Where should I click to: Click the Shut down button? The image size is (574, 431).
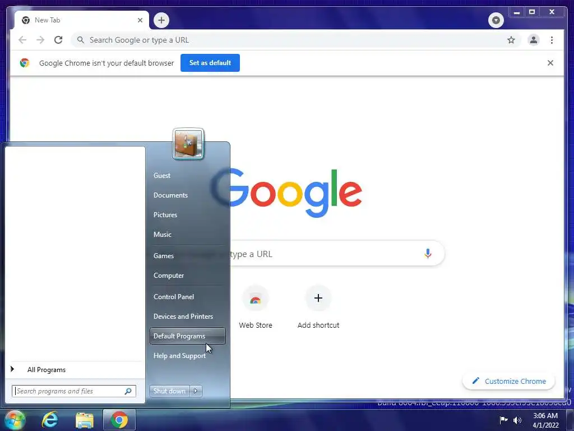coord(169,391)
